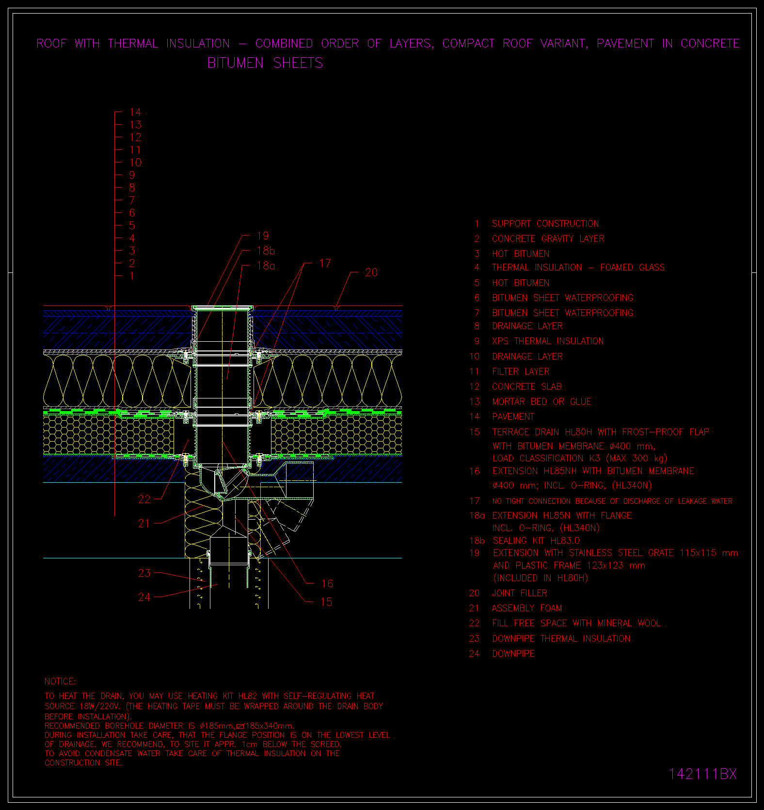Click 'TO AVOID CONDENSATE WATER' note line
This screenshot has height=810, width=764.
[192, 753]
